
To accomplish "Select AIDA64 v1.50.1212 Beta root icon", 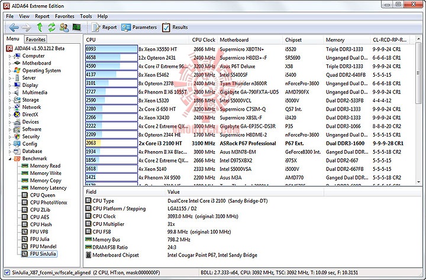I will [x=9, y=48].
